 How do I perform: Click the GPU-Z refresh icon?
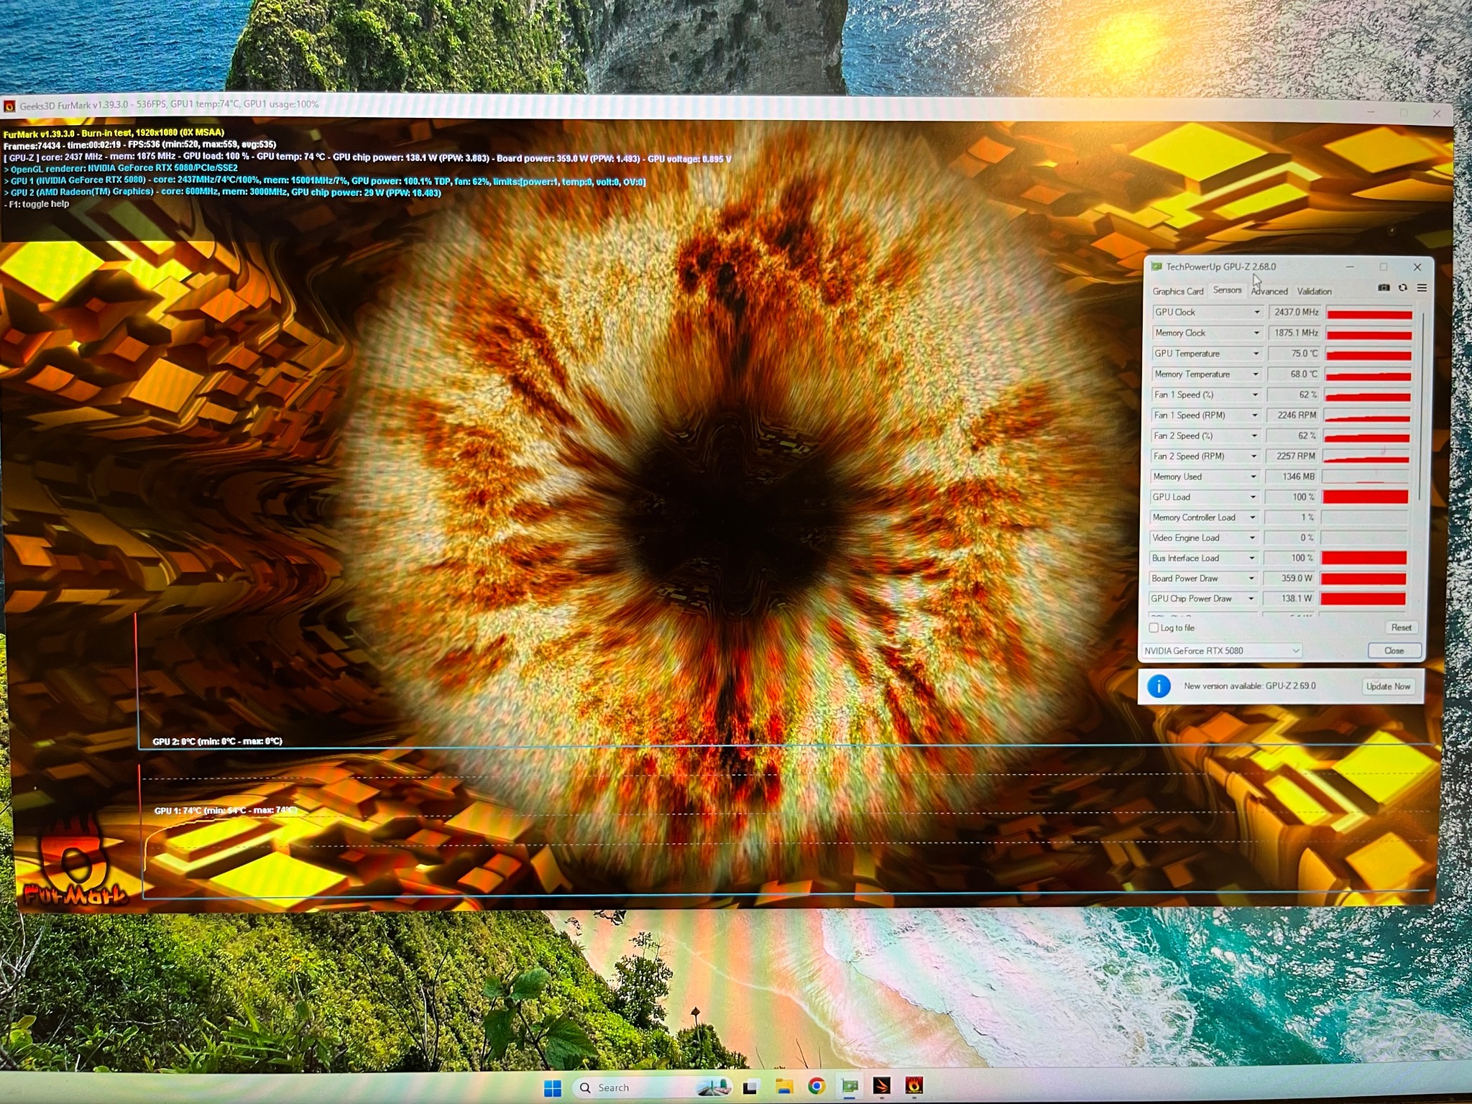coord(1402,287)
